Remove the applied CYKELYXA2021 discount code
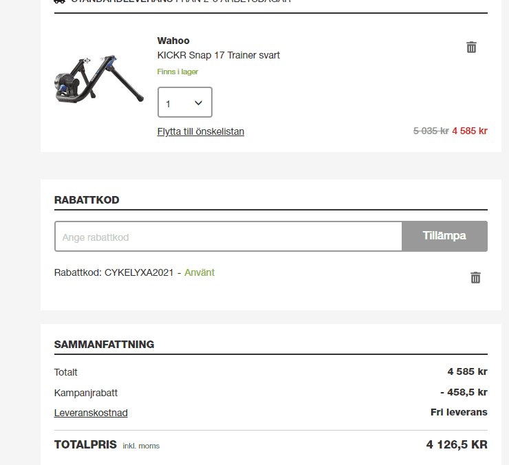The width and height of the screenshot is (509, 465). tap(475, 277)
